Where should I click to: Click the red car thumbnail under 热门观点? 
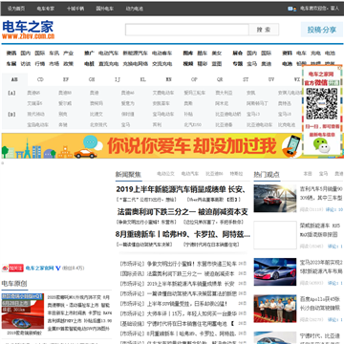click(275, 198)
